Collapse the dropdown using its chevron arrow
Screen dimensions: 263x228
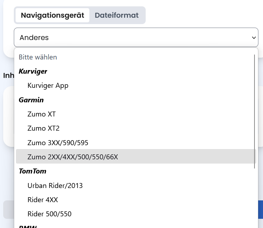[x=253, y=38]
